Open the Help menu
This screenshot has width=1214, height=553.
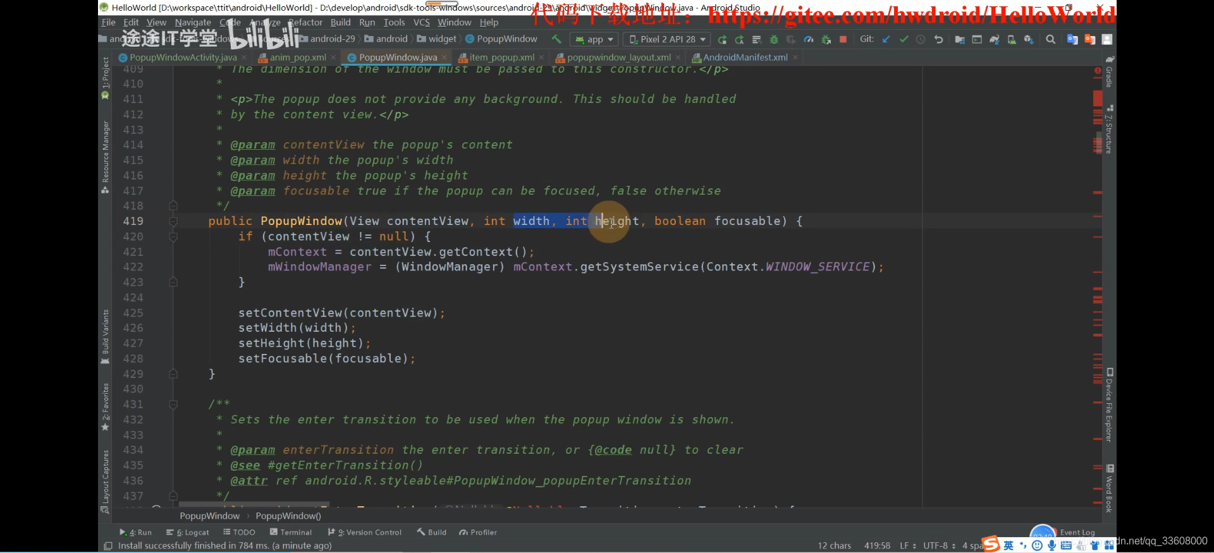(489, 22)
